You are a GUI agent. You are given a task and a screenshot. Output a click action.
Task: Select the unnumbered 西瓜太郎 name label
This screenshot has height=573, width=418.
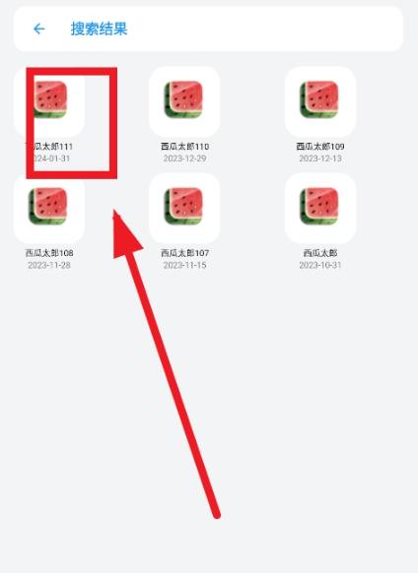pyautogui.click(x=320, y=253)
